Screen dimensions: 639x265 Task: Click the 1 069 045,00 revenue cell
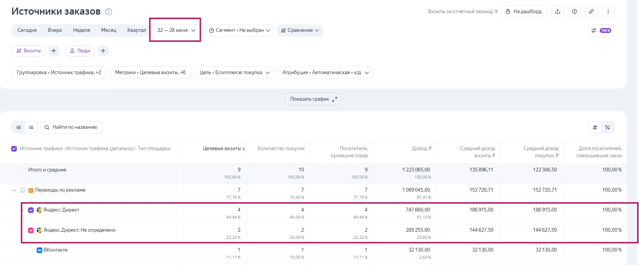coord(416,190)
